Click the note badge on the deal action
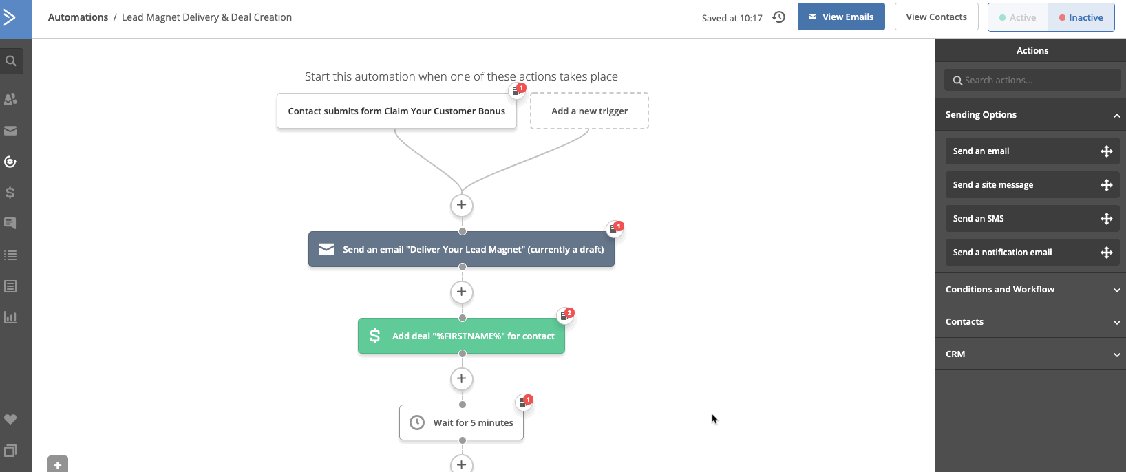1126x472 pixels. coord(566,314)
